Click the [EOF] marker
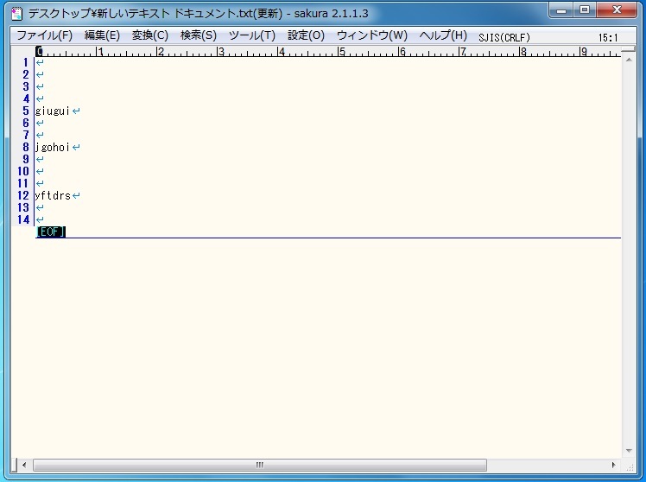The height and width of the screenshot is (482, 646). coord(51,232)
